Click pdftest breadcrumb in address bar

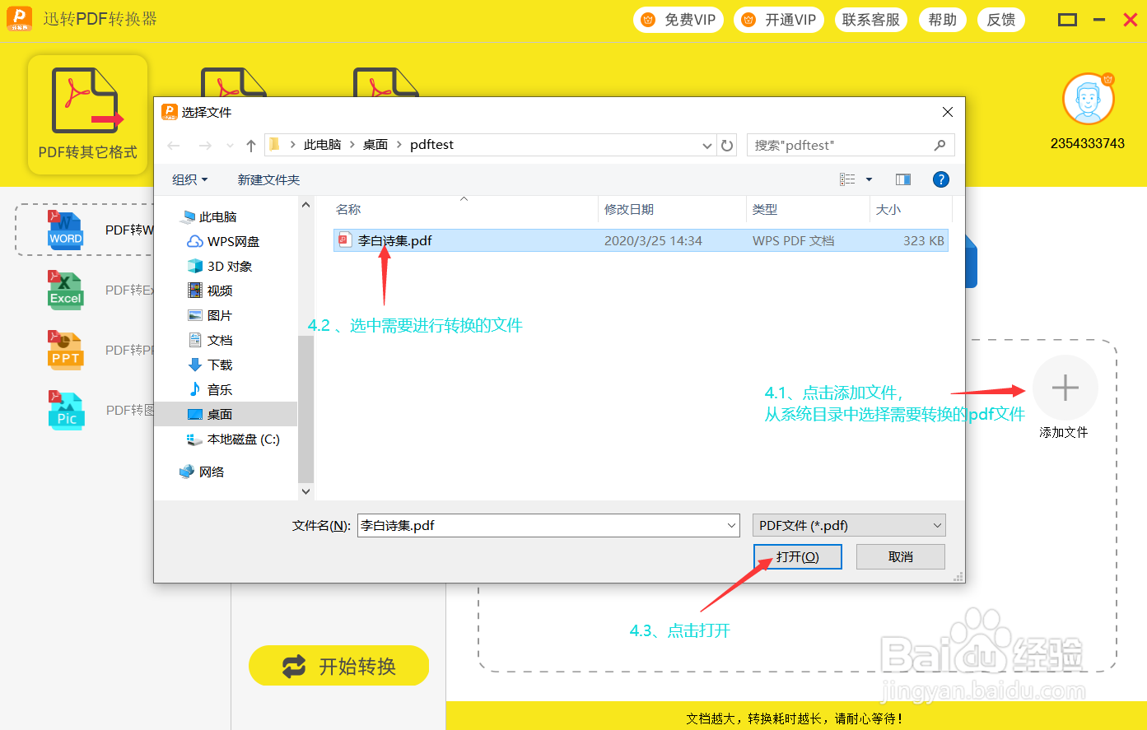point(431,145)
